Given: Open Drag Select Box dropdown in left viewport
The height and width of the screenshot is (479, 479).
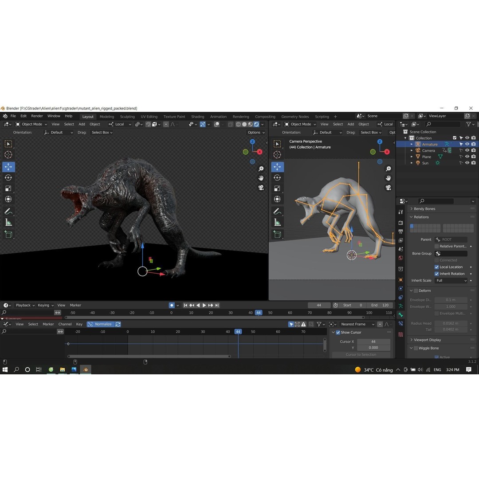Looking at the screenshot, I should tap(102, 133).
